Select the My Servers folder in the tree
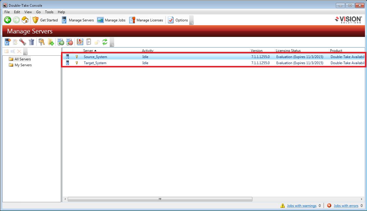367x211 pixels. click(23, 65)
